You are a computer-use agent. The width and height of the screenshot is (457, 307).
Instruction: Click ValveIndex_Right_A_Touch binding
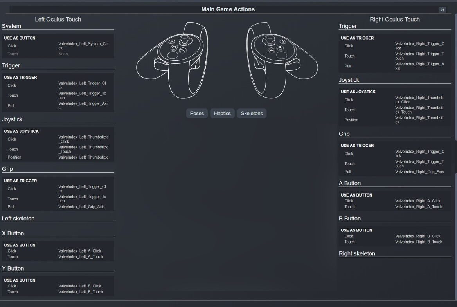click(419, 207)
